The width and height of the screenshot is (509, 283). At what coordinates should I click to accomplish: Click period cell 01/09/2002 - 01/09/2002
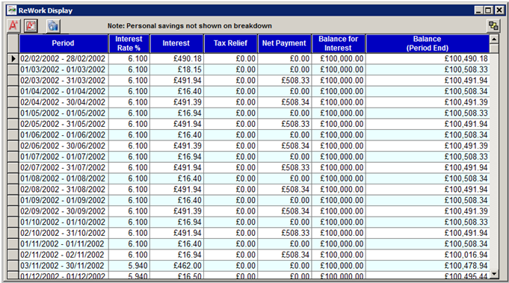pos(64,200)
